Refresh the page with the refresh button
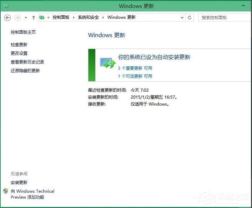 pos(190,18)
